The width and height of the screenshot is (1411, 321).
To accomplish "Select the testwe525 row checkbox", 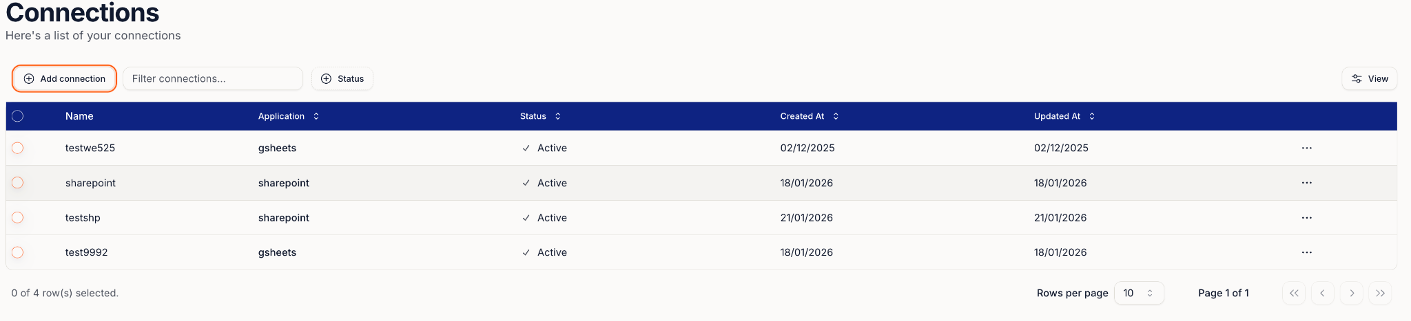I will 18,148.
